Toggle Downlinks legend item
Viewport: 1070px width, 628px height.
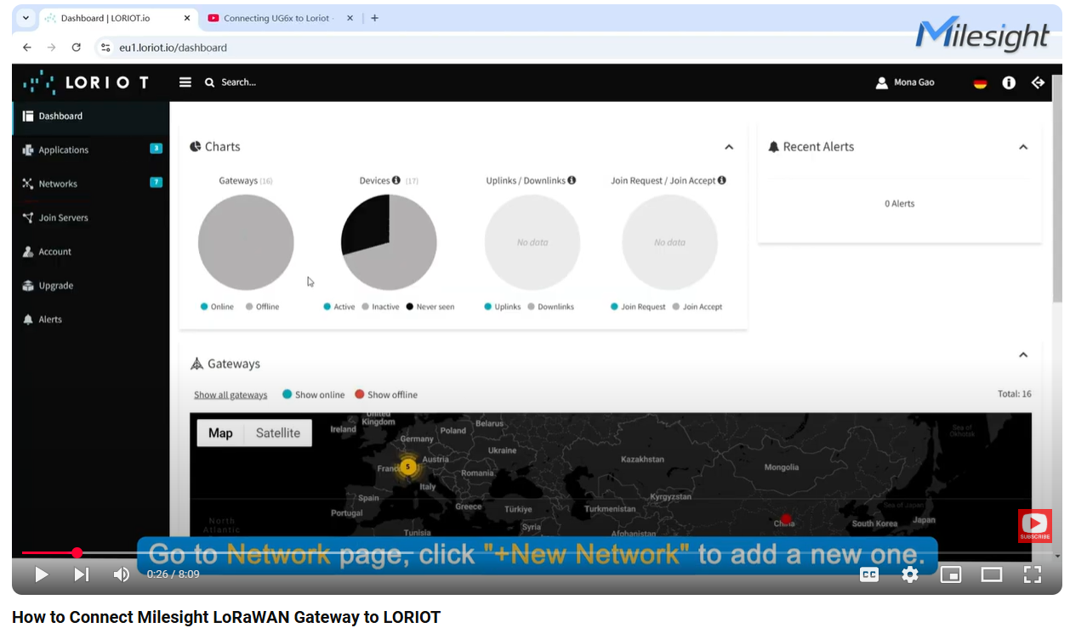(550, 307)
